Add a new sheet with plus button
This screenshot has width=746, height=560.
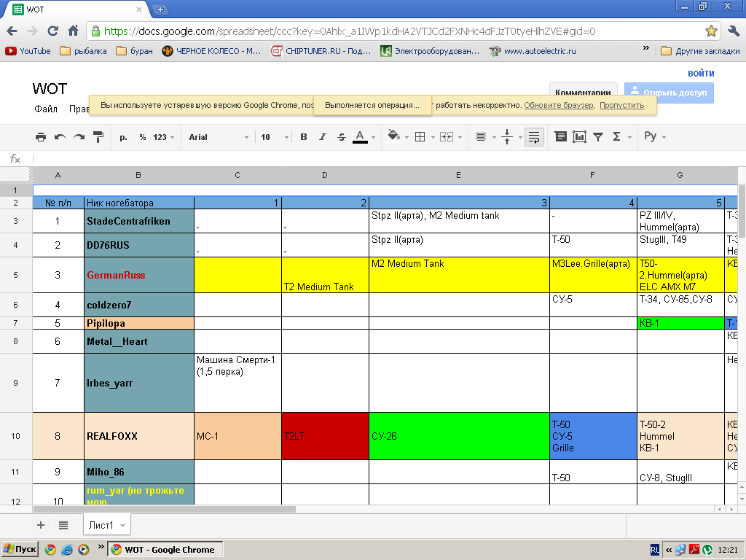click(x=41, y=525)
